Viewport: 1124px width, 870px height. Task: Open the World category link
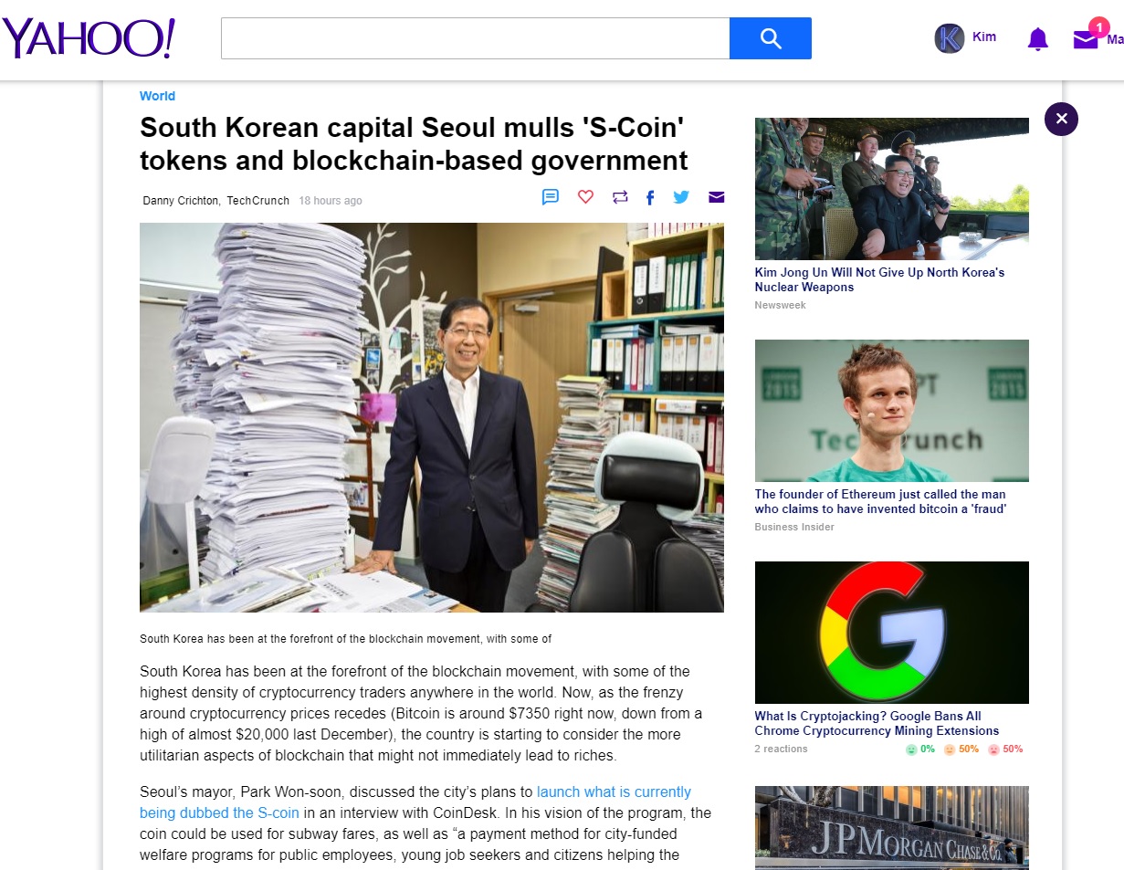point(157,96)
